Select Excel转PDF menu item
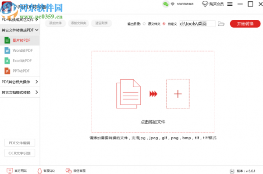The image size is (263, 174). (x=20, y=61)
